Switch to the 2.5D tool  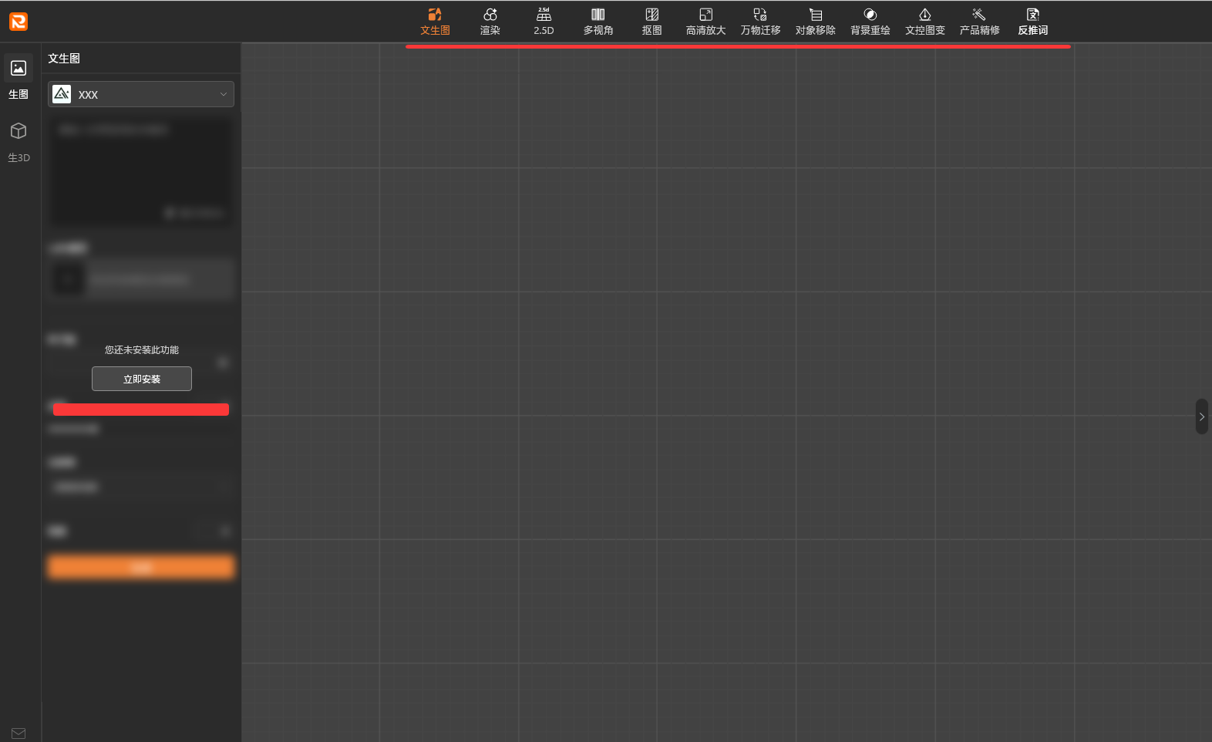pyautogui.click(x=544, y=22)
